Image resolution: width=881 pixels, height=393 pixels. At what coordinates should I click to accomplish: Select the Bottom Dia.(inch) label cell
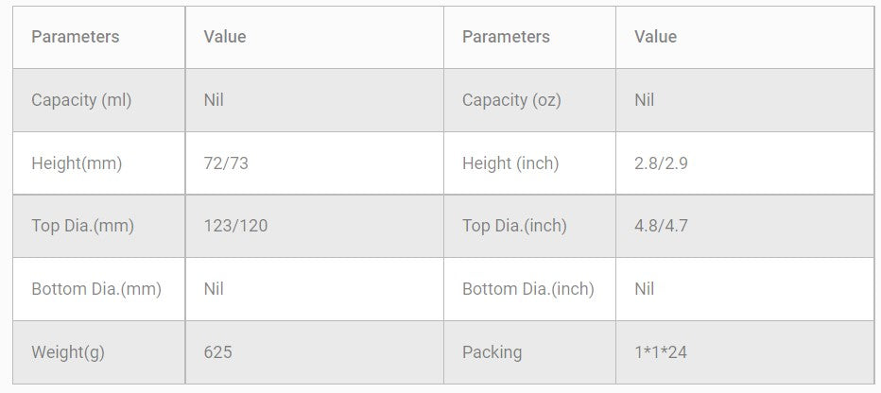click(x=528, y=289)
